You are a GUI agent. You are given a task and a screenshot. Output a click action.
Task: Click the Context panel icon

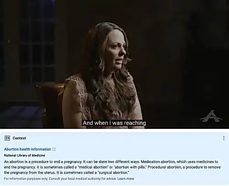7,138
